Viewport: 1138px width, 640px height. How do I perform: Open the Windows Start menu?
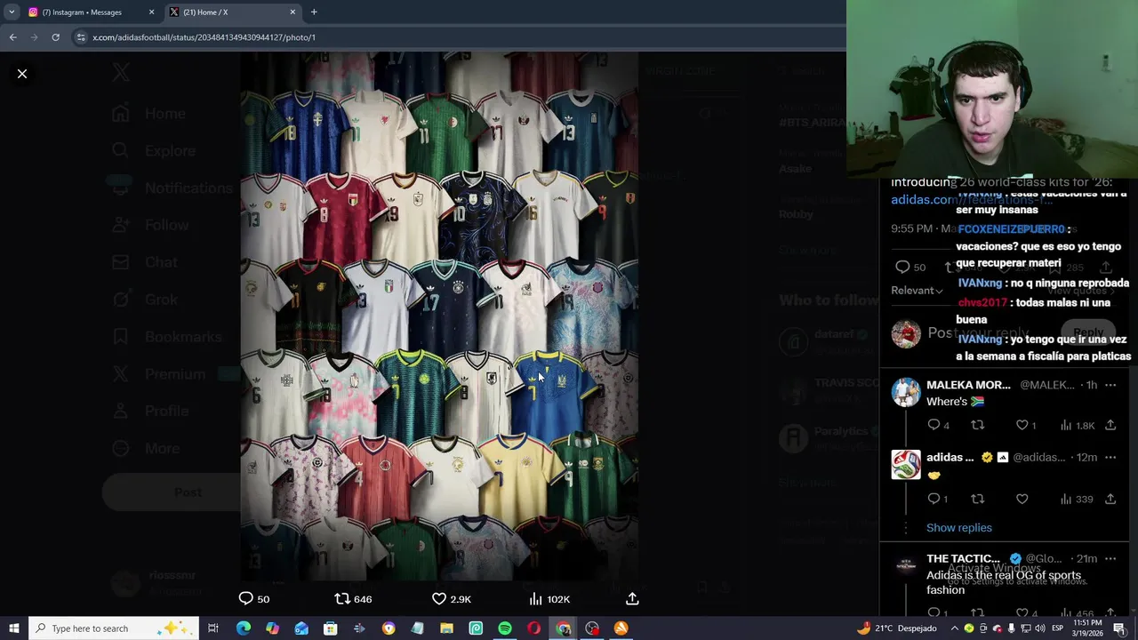(x=13, y=628)
